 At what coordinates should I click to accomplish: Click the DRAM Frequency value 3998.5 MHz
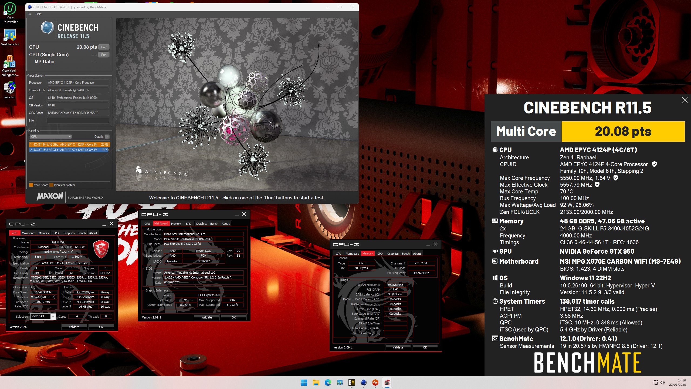click(x=395, y=284)
